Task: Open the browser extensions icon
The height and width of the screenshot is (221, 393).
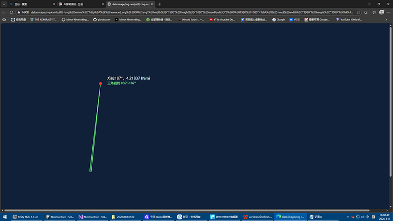Action: coord(366,12)
